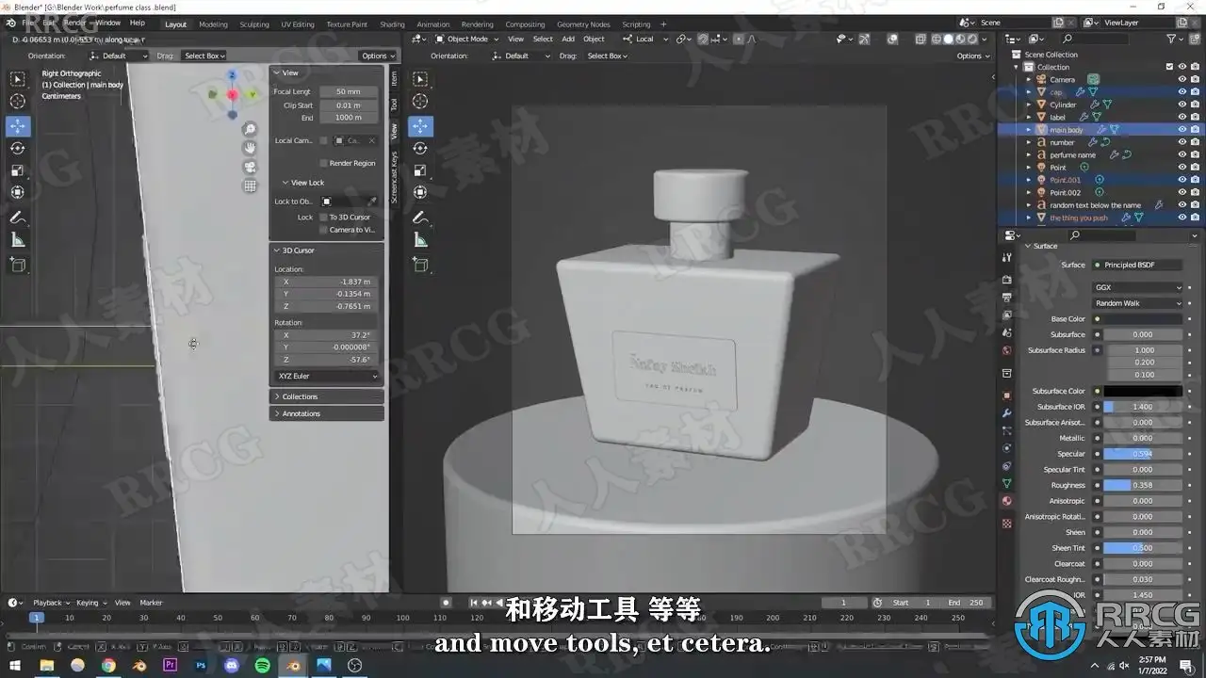Select the Annotate tool in left viewport
The width and height of the screenshot is (1206, 678).
18,218
